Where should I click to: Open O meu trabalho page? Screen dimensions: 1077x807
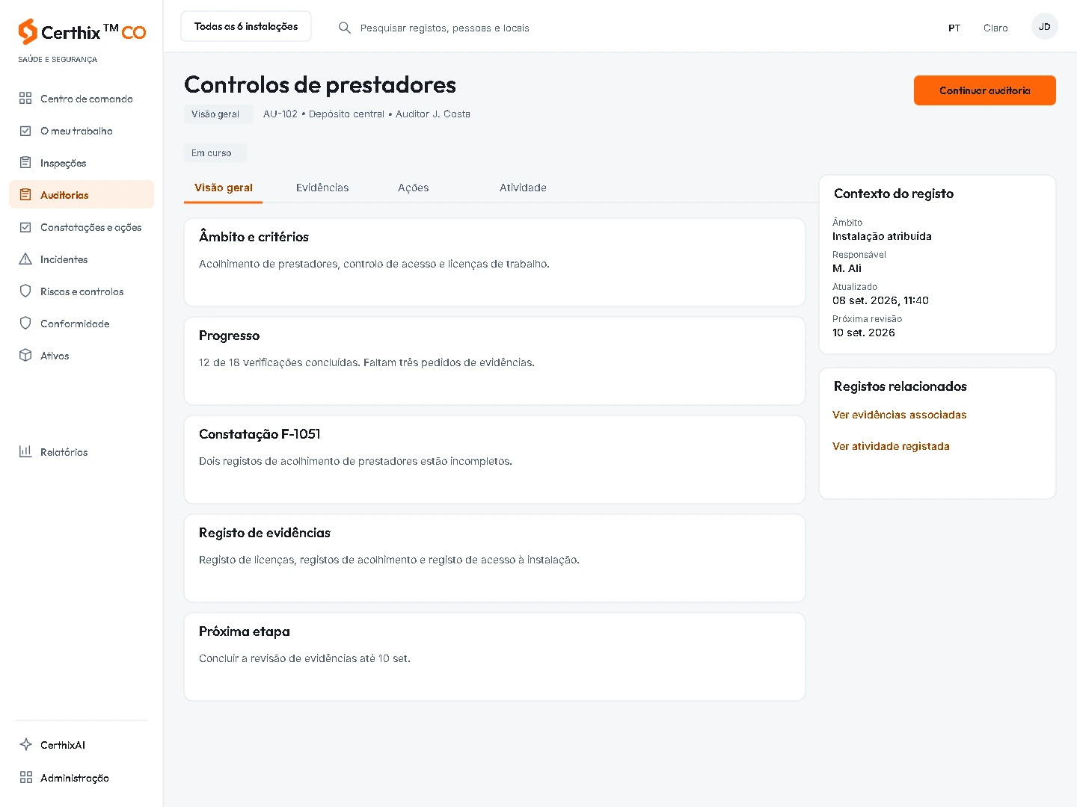tap(82, 131)
